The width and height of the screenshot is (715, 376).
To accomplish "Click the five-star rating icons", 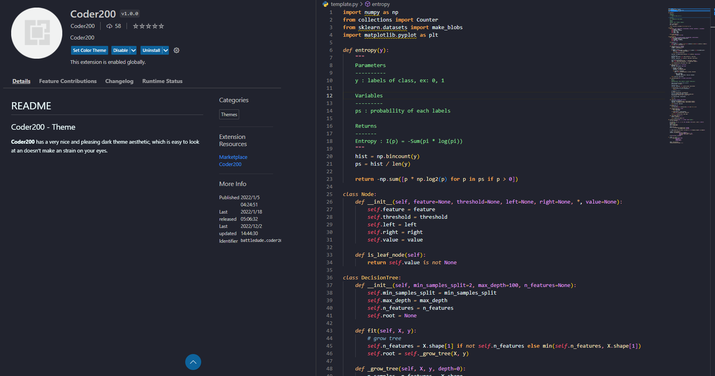I will pyautogui.click(x=149, y=26).
